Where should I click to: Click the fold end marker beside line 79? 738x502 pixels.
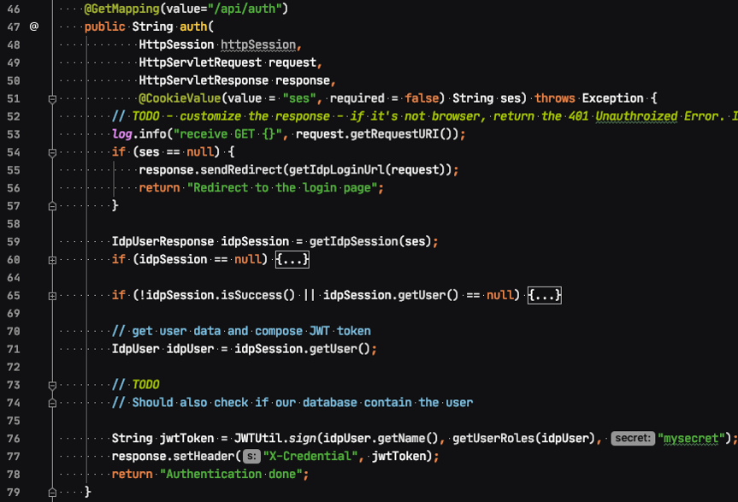[x=51, y=493]
